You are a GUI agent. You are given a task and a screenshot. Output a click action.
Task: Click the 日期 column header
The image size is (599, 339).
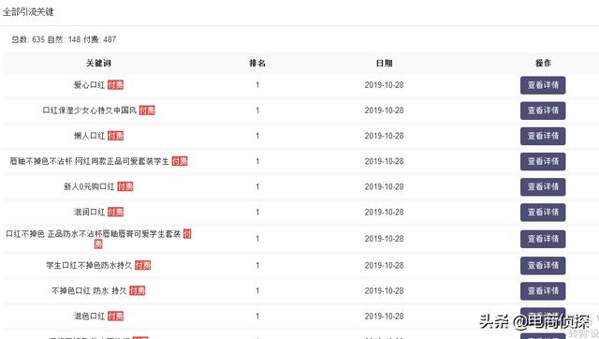(x=384, y=63)
